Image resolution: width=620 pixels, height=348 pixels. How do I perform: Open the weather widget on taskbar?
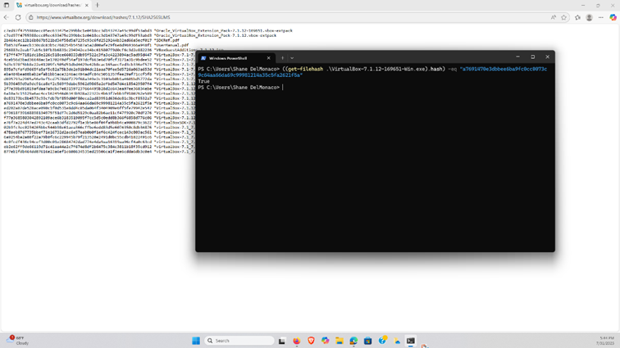(16, 341)
